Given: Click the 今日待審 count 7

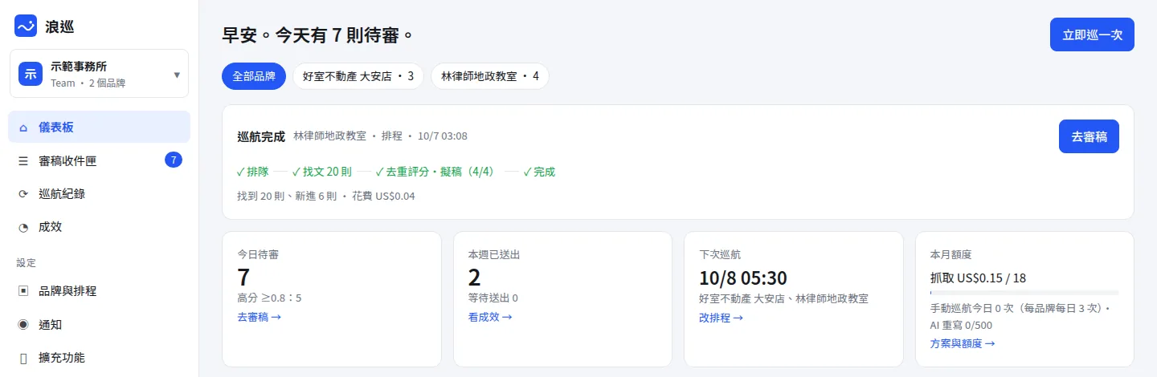Looking at the screenshot, I should [x=243, y=278].
